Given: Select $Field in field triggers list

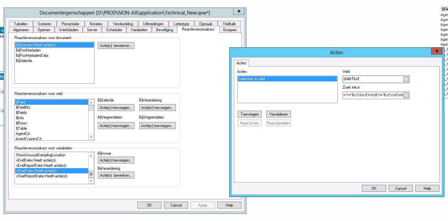Looking at the screenshot, I should 52,102.
